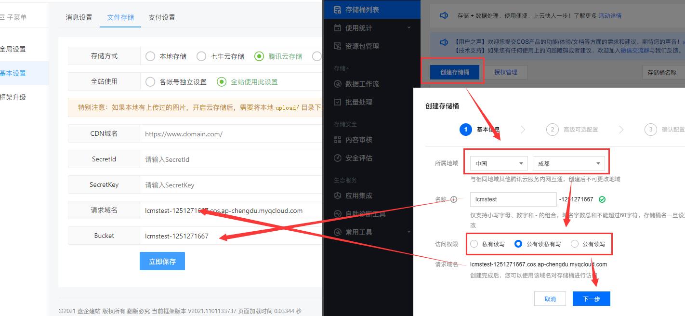Viewport: 685px width, 316px height.
Task: Open the 中国 region dropdown
Action: (x=499, y=164)
